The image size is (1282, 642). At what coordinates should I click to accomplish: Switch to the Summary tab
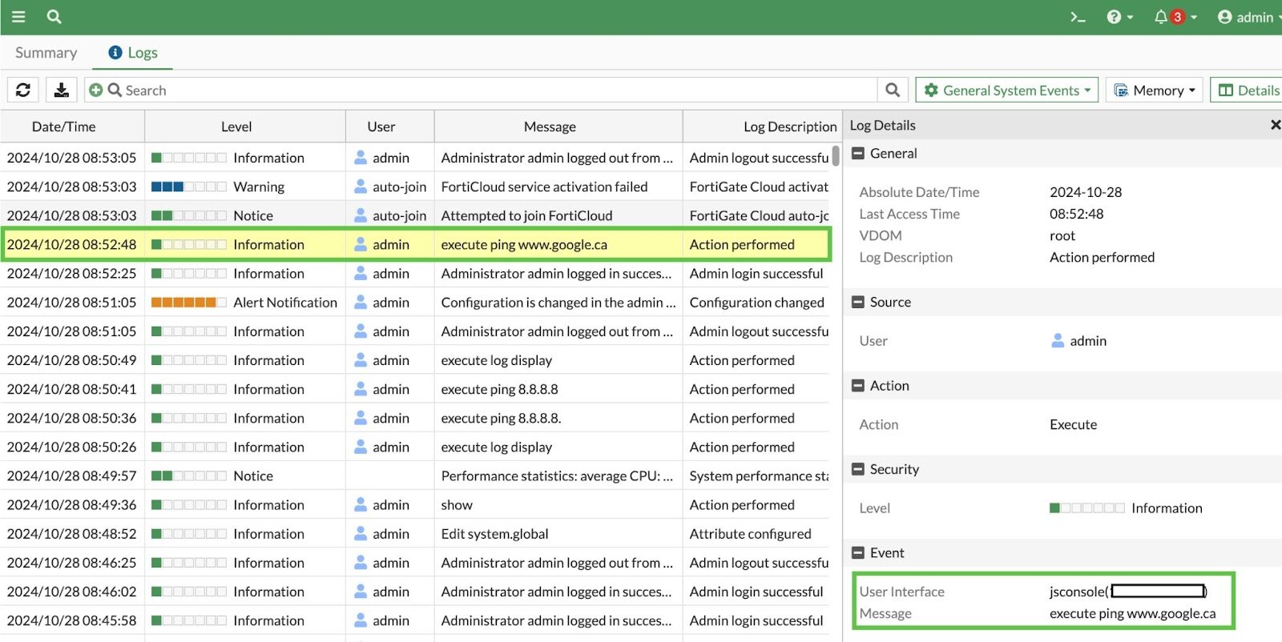[x=46, y=53]
